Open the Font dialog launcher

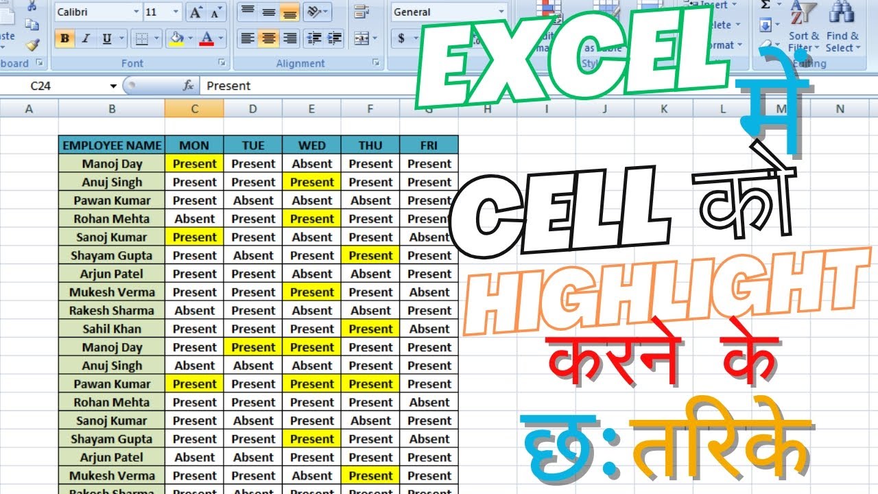(x=222, y=62)
